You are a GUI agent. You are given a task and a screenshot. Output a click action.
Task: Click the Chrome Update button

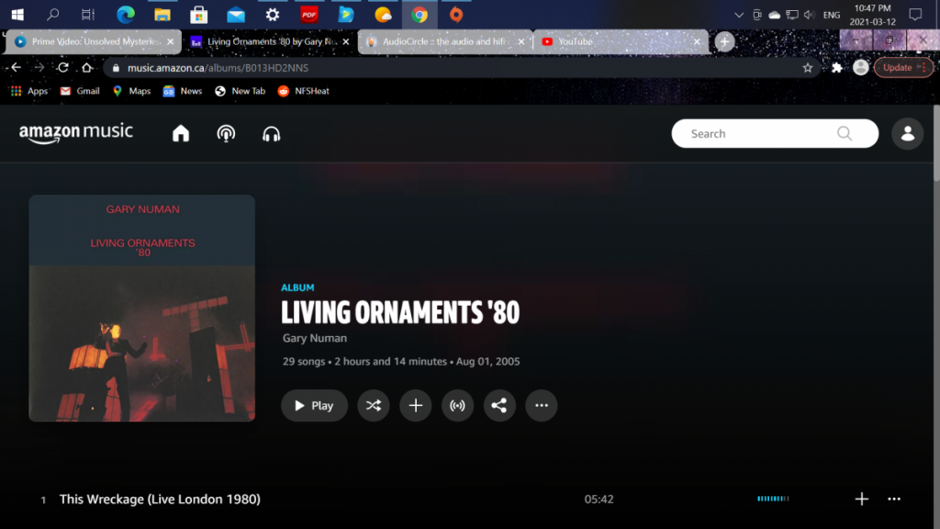903,68
